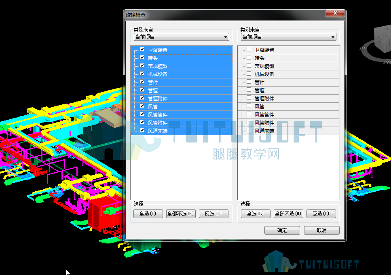The height and width of the screenshot is (275, 391).
Task: Uncheck 喷头 in the left category list
Action: coord(142,57)
